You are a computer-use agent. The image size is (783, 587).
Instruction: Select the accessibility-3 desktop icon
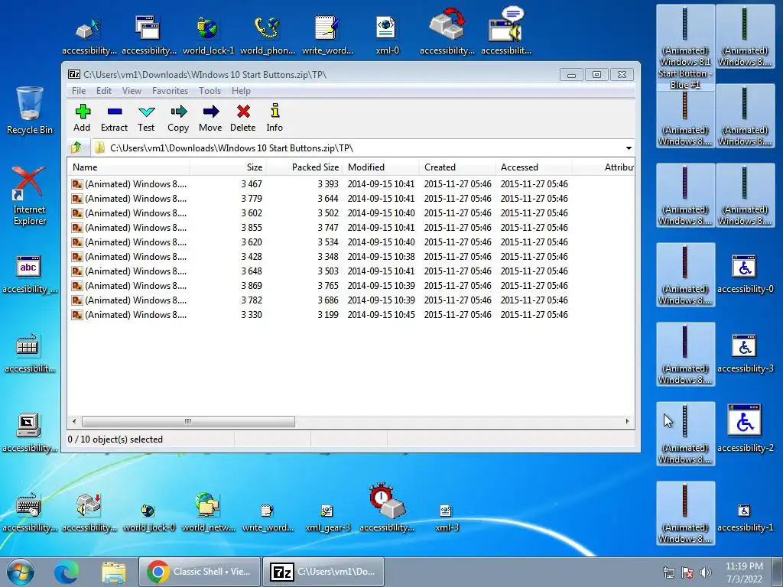(x=745, y=353)
